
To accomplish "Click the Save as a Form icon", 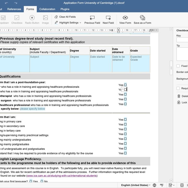I will [142, 18].
